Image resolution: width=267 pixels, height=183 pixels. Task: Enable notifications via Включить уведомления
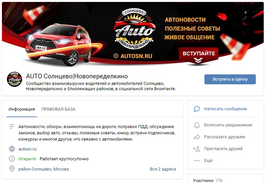click(228, 125)
